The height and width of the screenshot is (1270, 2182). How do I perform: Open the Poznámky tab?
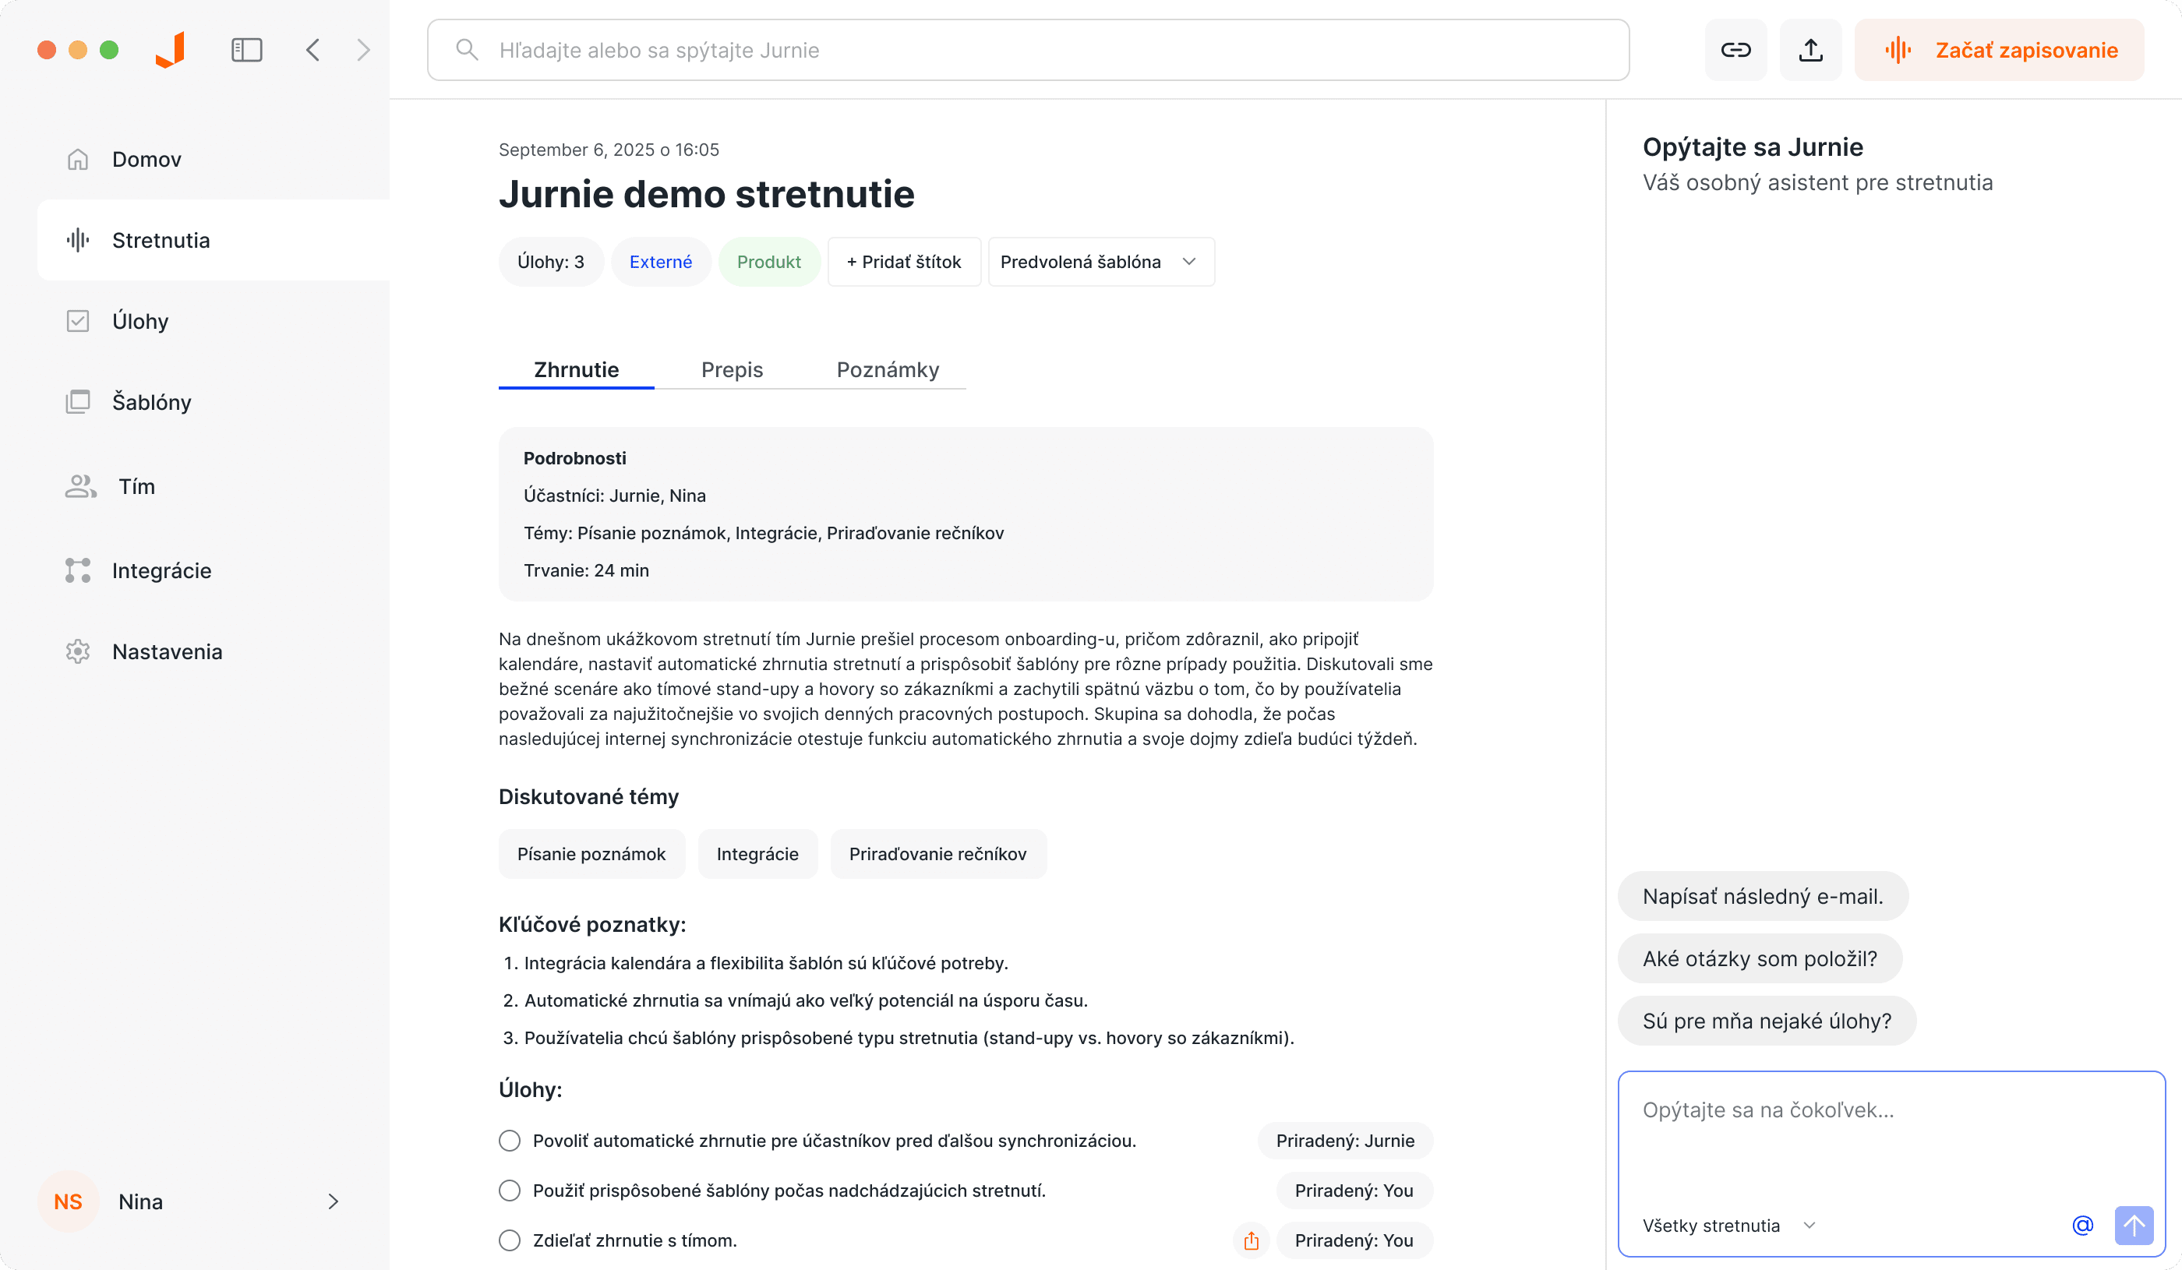tap(888, 369)
